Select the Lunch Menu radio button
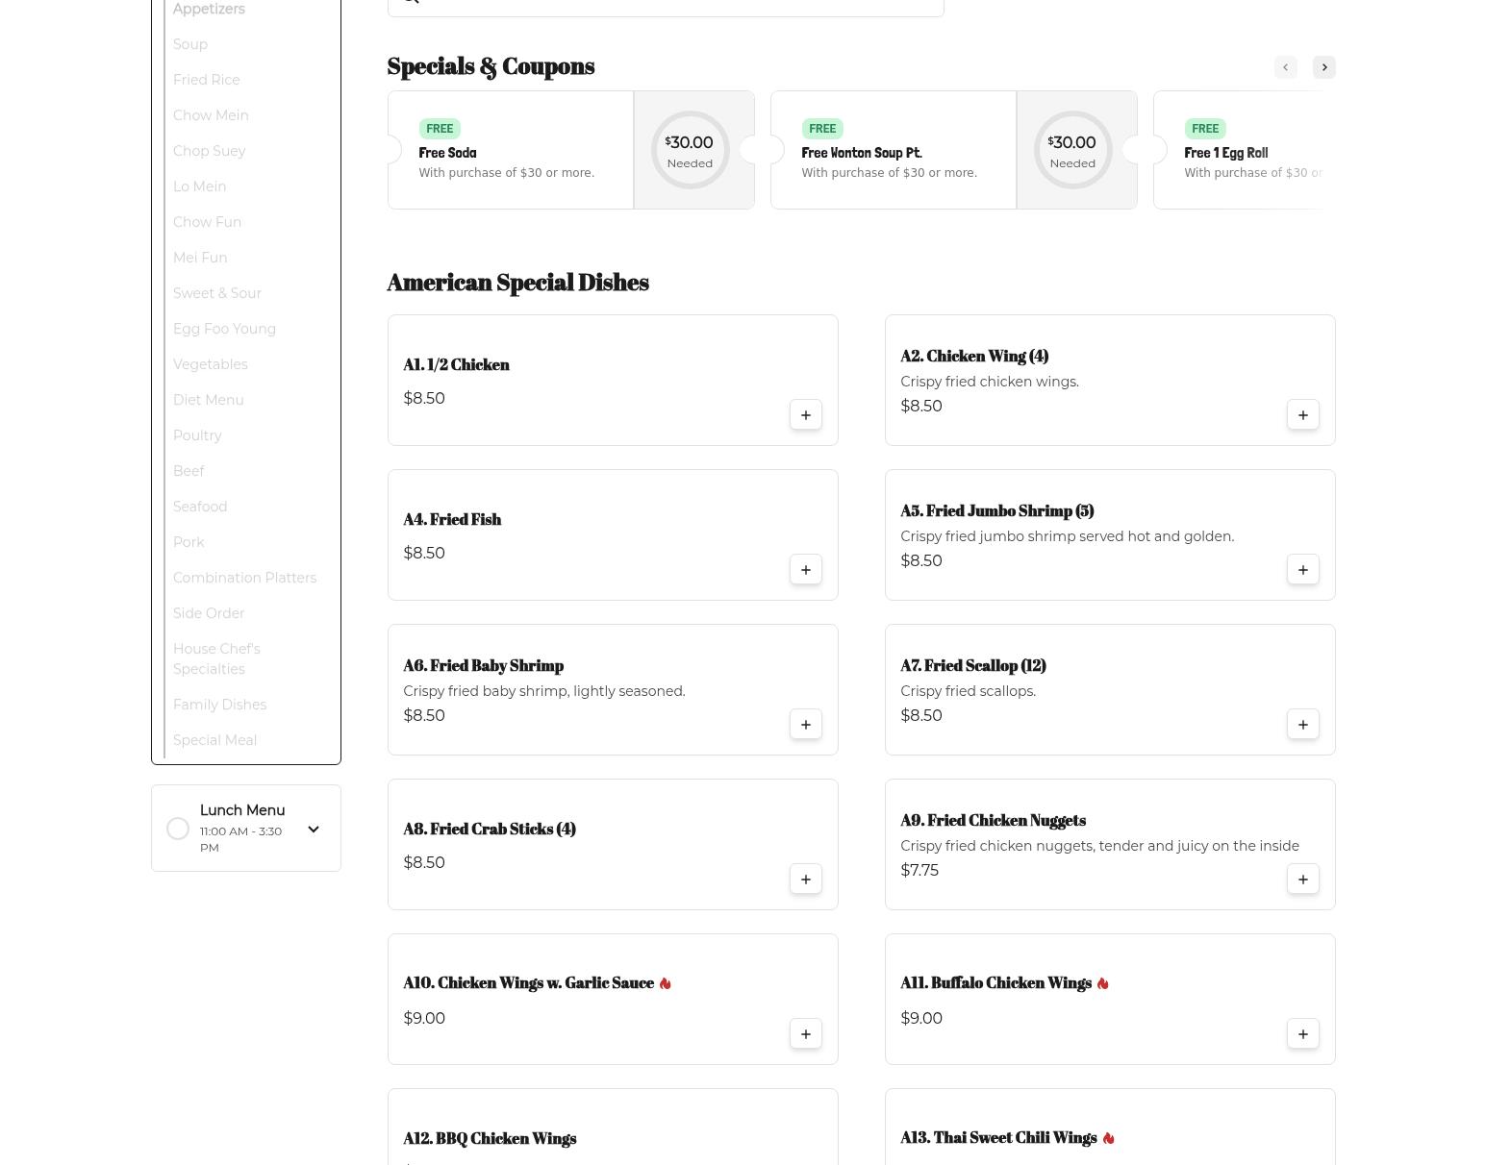This screenshot has width=1486, height=1165. (178, 829)
